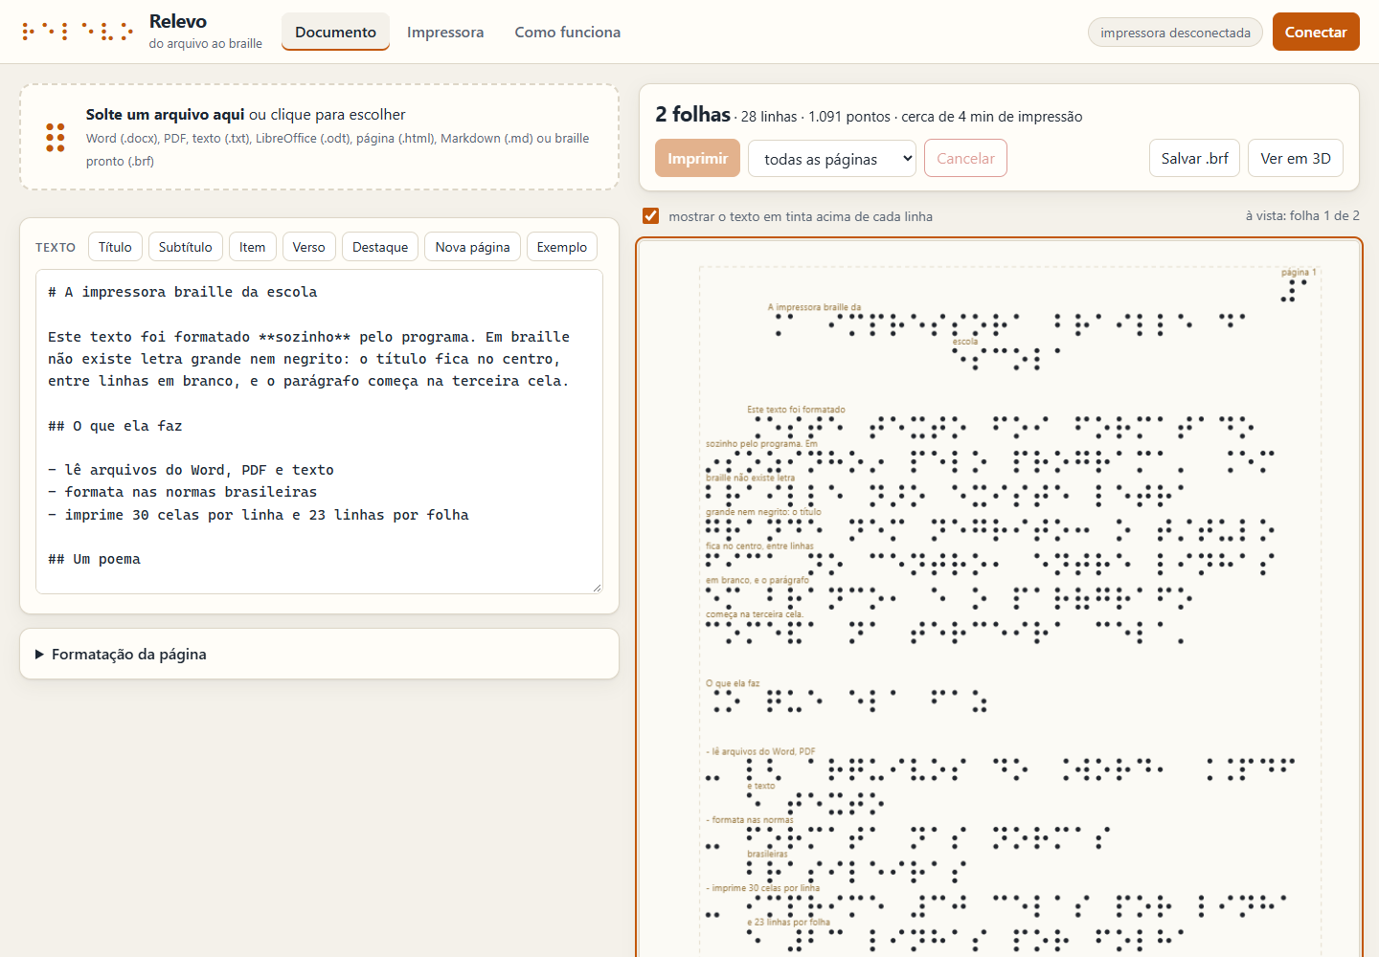Screen dimensions: 1379x957
Task: Click the Relevo app title
Action: 178,21
